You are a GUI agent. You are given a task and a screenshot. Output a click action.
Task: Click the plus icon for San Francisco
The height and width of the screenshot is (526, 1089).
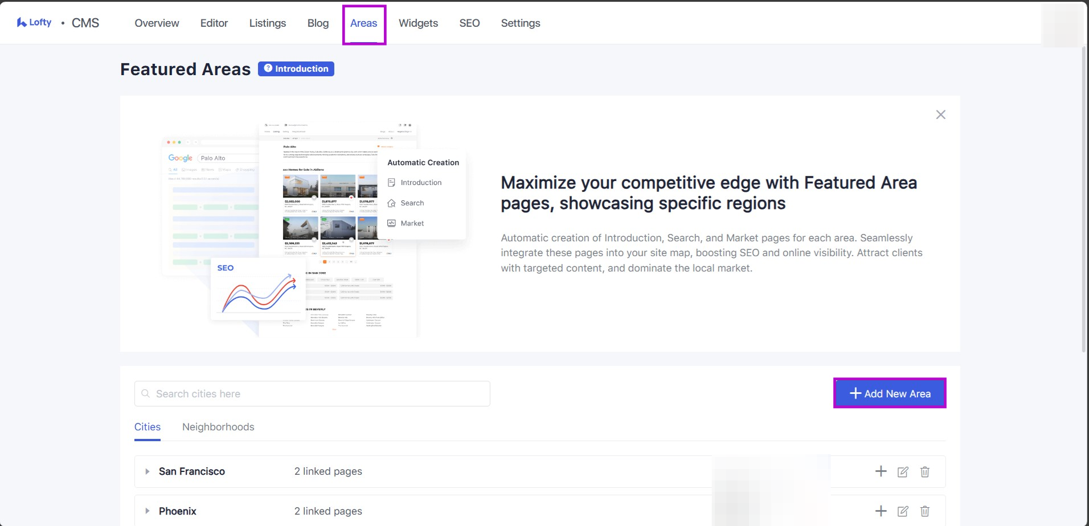click(881, 471)
